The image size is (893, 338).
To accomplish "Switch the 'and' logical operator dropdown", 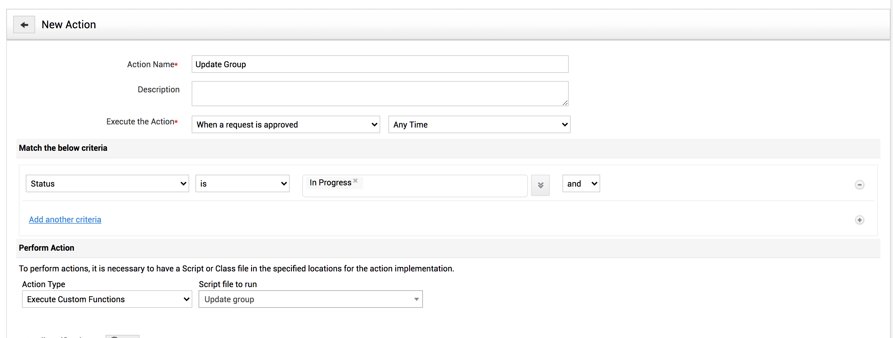I will tap(581, 184).
